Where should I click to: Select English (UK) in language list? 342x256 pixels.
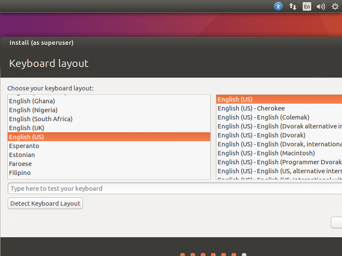[27, 128]
